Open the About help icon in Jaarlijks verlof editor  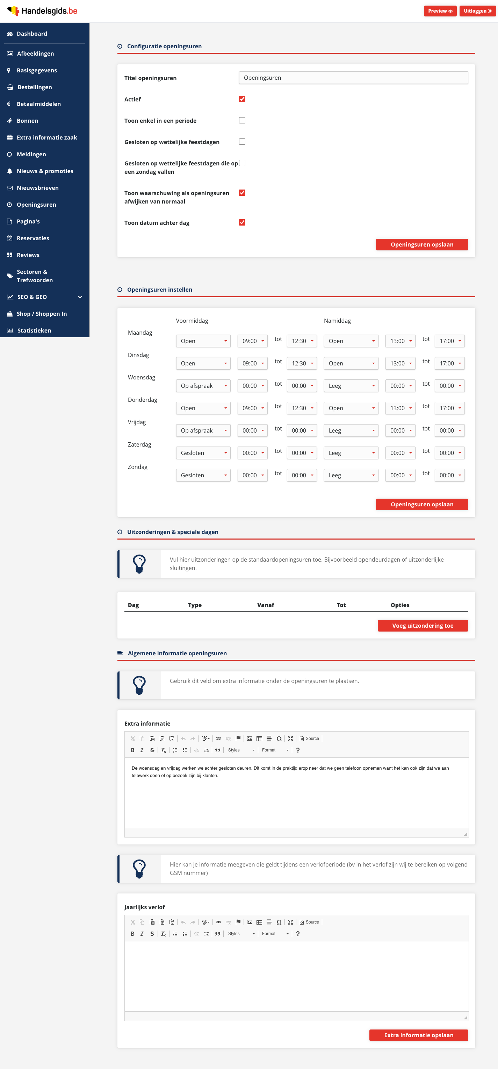pos(298,934)
